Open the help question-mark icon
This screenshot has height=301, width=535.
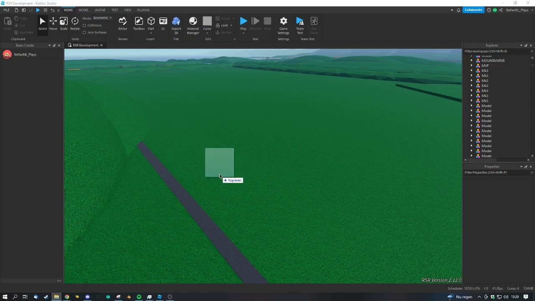coord(489,10)
